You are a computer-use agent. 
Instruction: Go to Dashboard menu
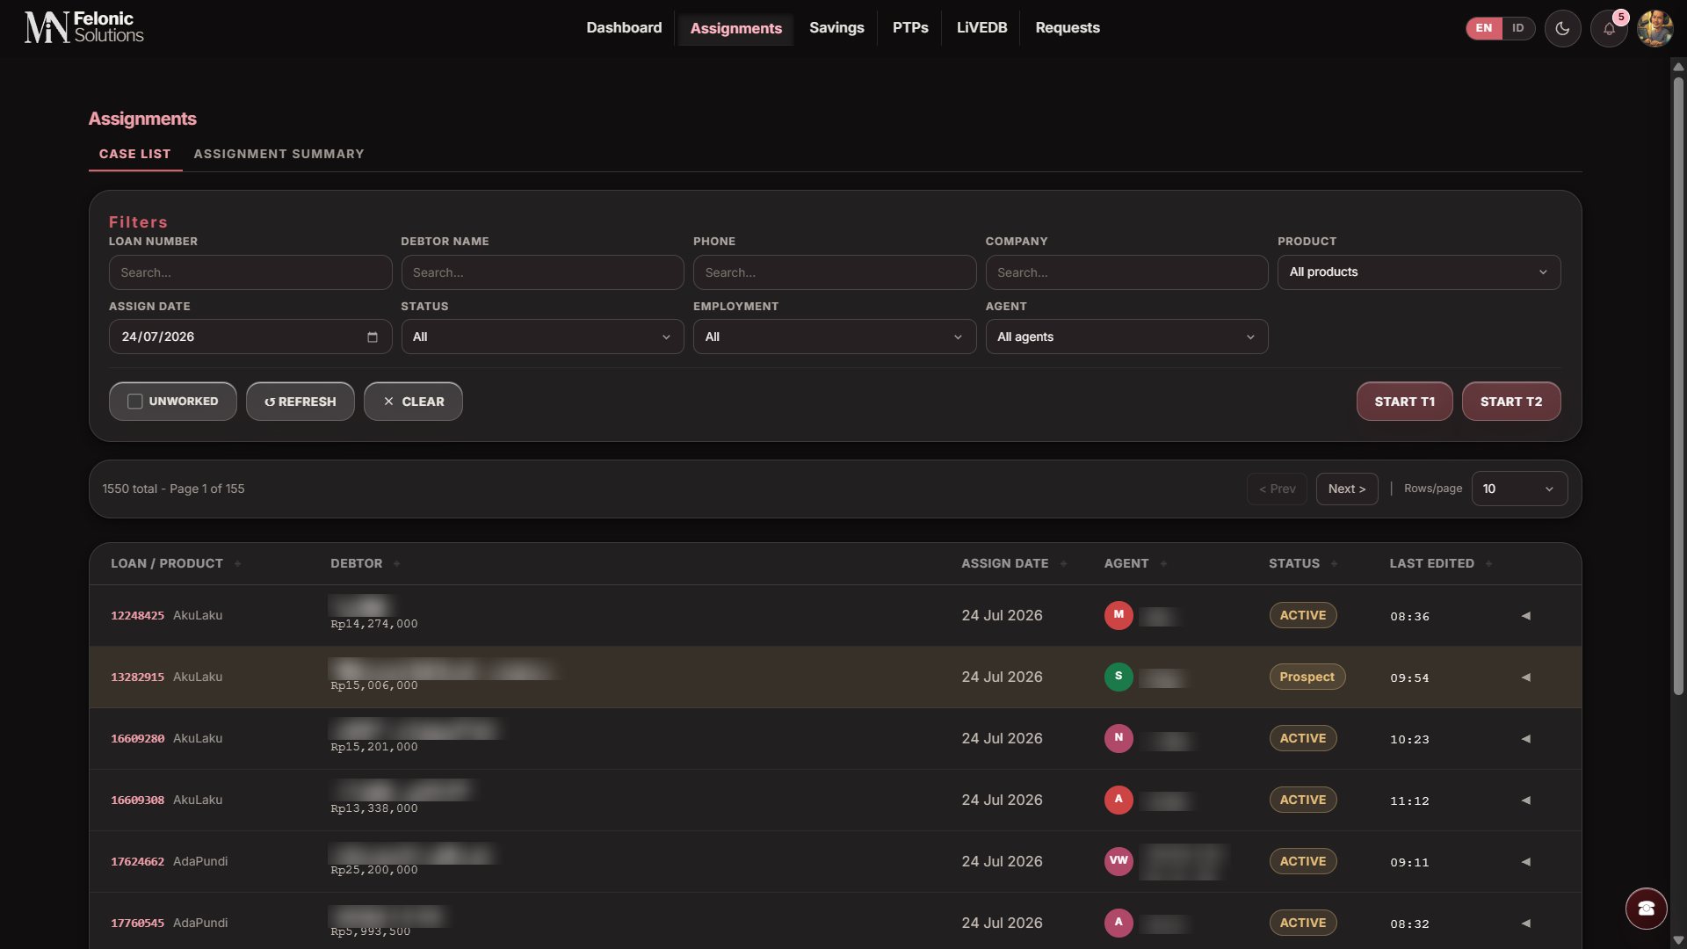(x=624, y=28)
